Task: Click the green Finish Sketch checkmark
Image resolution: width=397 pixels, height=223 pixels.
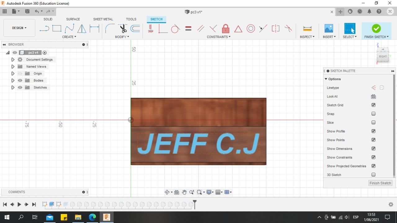Action: point(376,29)
